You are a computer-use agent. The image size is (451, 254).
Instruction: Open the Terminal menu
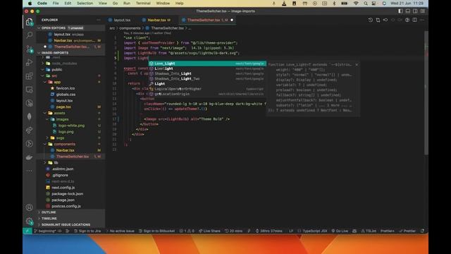[x=143, y=3]
